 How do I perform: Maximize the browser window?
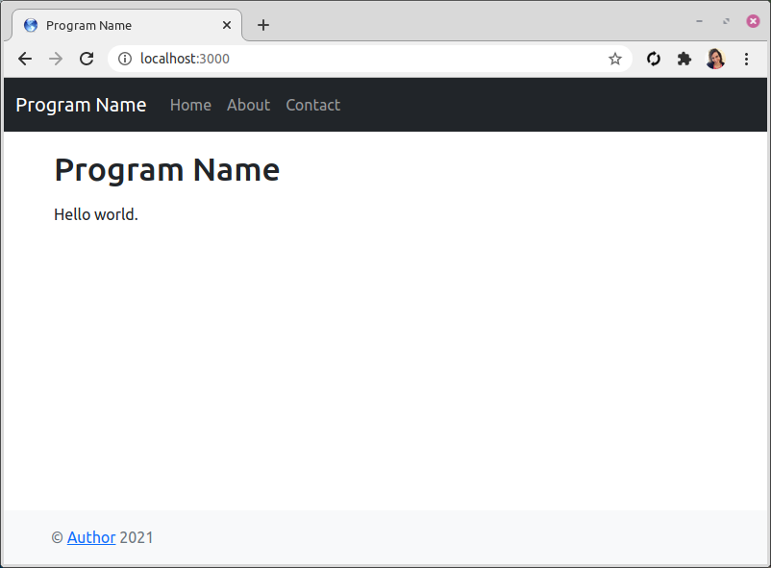click(726, 21)
